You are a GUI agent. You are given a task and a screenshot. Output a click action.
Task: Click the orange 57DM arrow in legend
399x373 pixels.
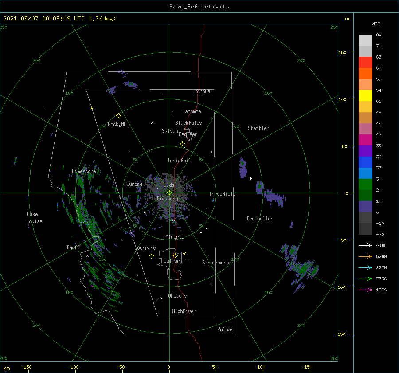click(x=365, y=257)
